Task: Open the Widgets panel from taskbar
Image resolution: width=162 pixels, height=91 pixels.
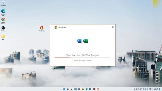Action: (x=75, y=89)
